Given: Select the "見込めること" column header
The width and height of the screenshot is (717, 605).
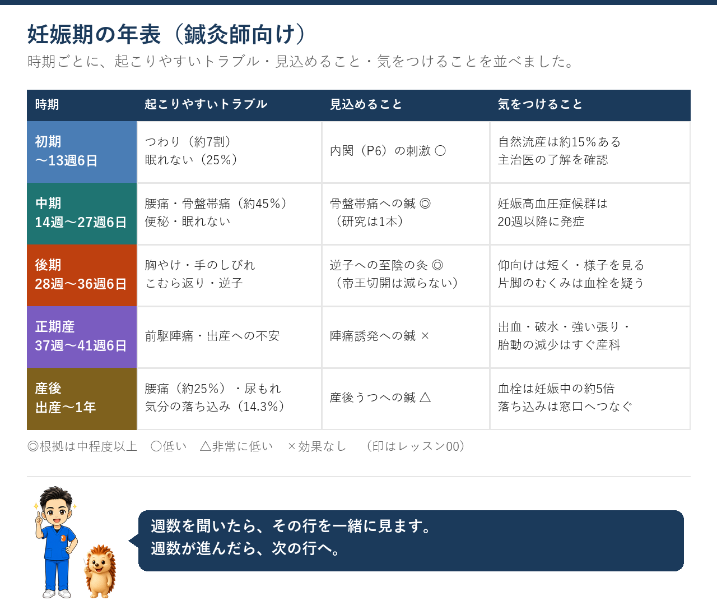Looking at the screenshot, I should [x=406, y=105].
